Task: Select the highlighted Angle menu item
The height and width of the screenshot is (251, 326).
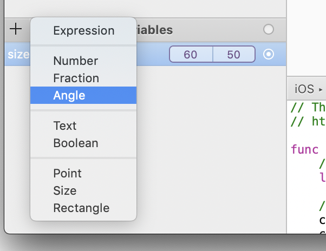Action: 69,96
